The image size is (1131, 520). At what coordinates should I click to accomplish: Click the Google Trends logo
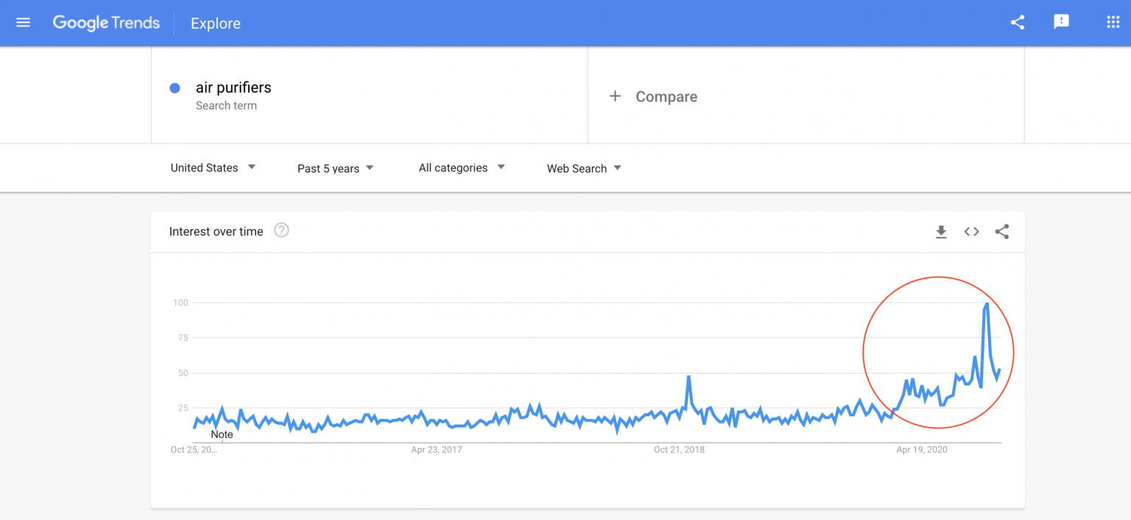[106, 23]
